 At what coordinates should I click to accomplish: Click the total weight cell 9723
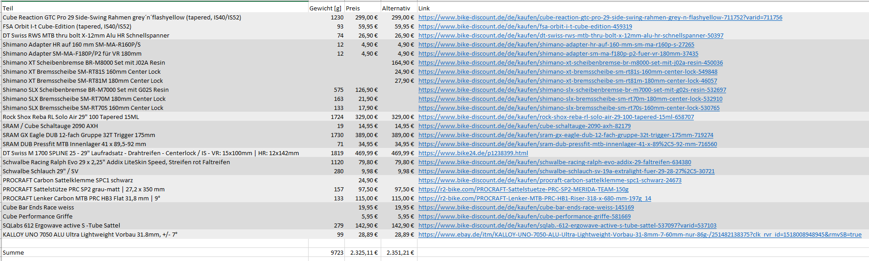click(x=337, y=253)
